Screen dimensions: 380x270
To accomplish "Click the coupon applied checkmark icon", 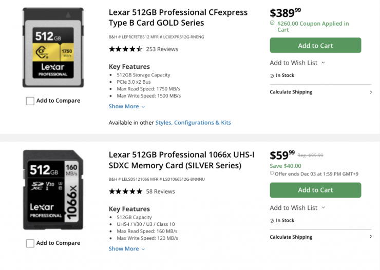I will coord(272,23).
